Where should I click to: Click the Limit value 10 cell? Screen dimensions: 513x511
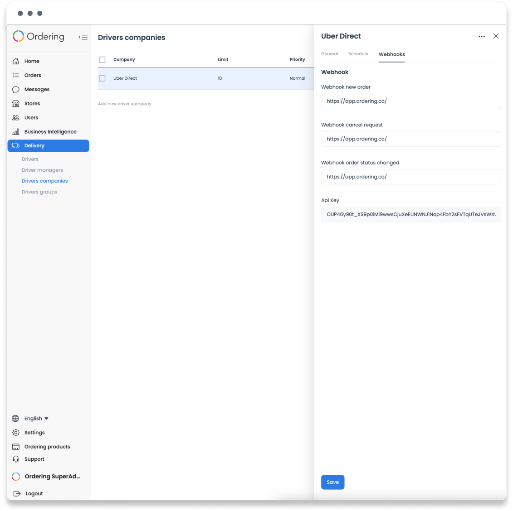(220, 78)
